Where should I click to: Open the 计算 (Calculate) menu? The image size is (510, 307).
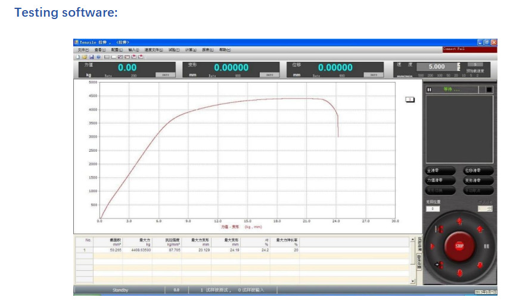(191, 50)
